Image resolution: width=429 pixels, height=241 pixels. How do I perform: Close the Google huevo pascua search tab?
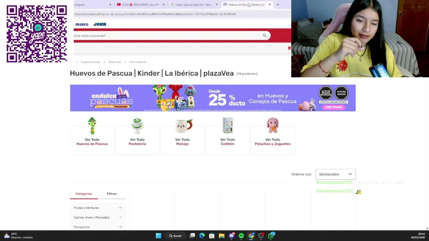217,5
